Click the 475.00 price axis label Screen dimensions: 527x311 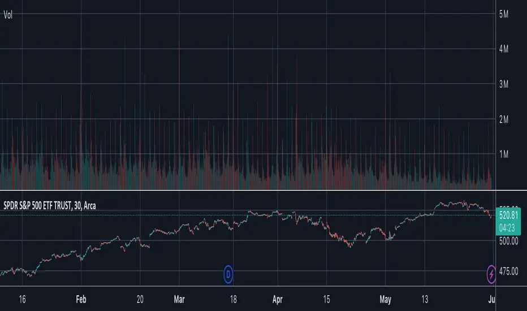coord(508,271)
